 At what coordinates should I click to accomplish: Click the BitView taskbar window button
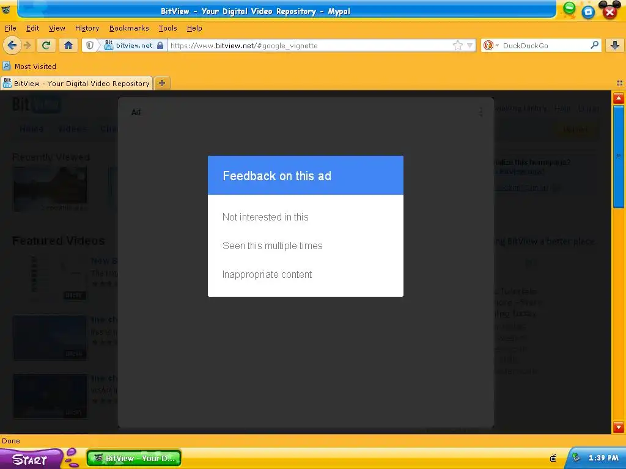point(134,458)
